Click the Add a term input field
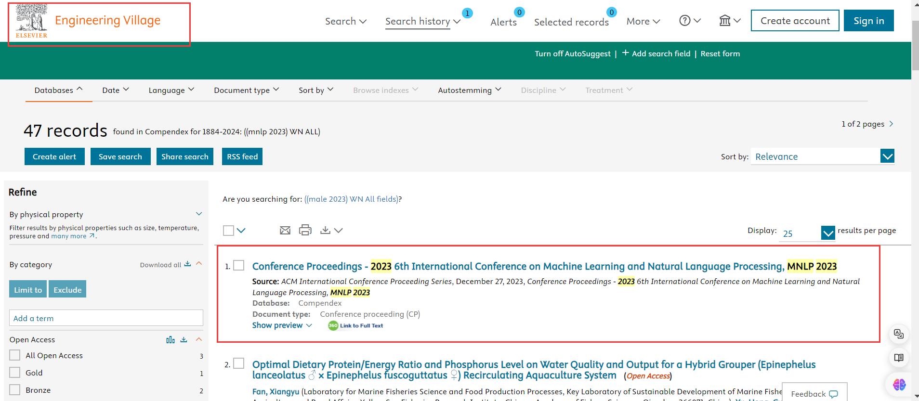 (106, 318)
